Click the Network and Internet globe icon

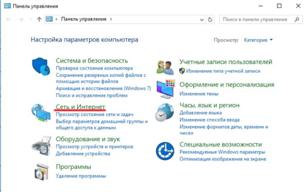[41, 113]
